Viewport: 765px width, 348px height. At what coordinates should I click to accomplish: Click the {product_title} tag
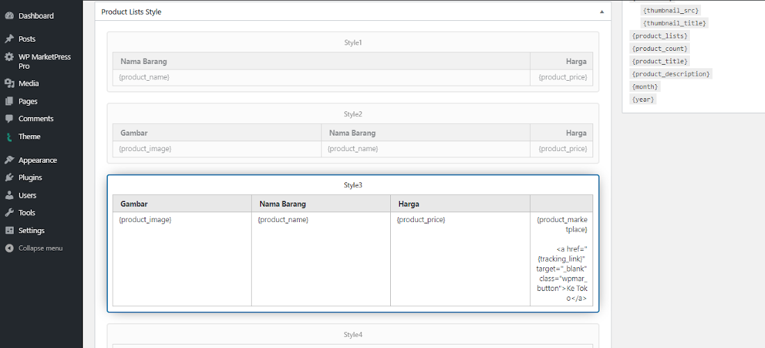pyautogui.click(x=659, y=61)
